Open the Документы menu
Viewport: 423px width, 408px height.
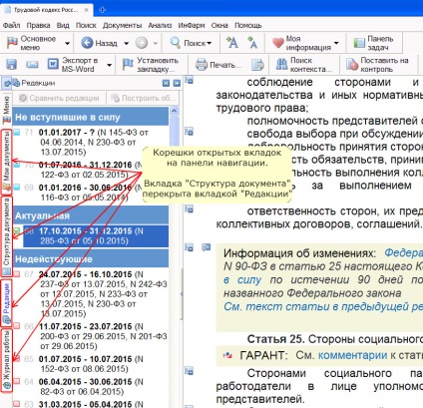[x=122, y=25]
